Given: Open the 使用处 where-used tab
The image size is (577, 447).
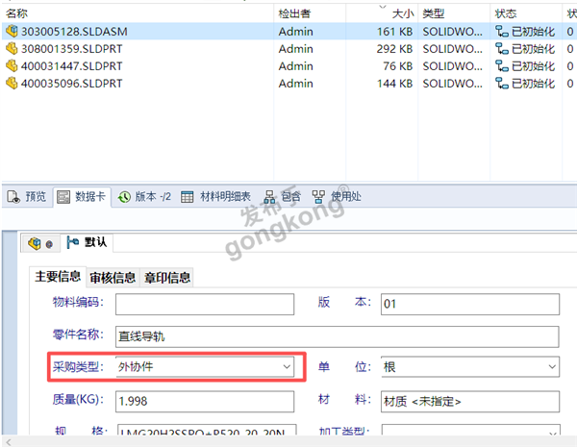Looking at the screenshot, I should [x=337, y=197].
